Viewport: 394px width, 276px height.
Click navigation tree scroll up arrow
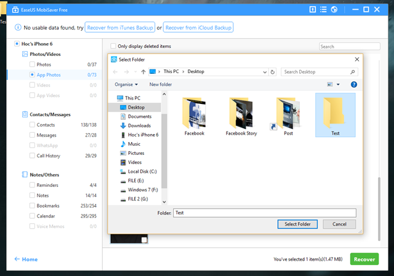(164, 94)
